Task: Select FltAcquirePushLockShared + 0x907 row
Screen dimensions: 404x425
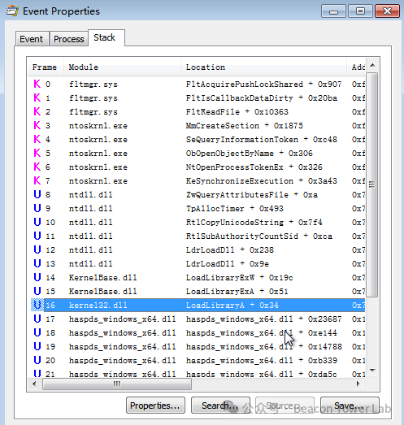Action: click(197, 84)
